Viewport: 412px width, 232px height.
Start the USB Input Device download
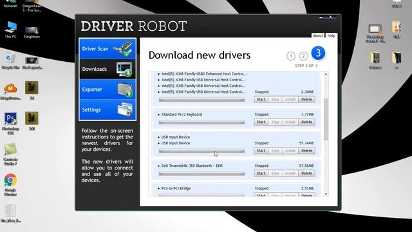pyautogui.click(x=261, y=151)
